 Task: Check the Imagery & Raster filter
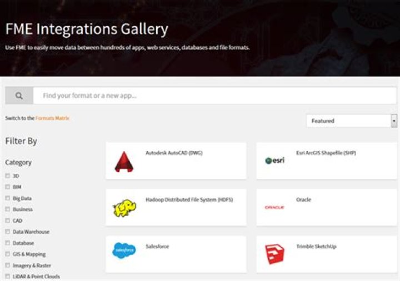pos(8,265)
